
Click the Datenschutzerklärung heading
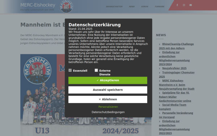[95, 25]
